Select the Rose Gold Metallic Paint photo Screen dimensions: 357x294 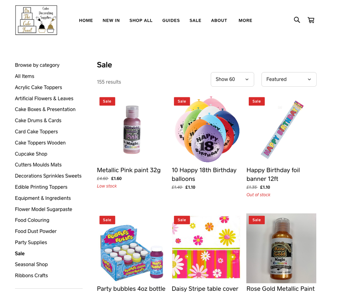[x=281, y=248]
